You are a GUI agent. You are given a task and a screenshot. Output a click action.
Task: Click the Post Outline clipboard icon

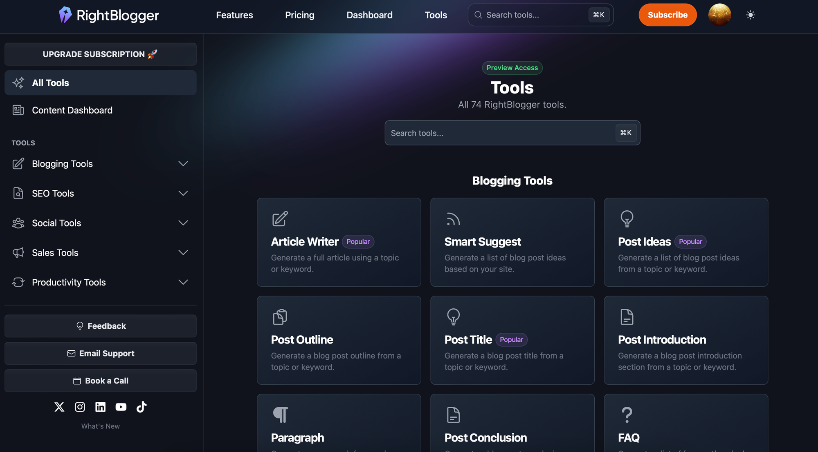point(280,317)
